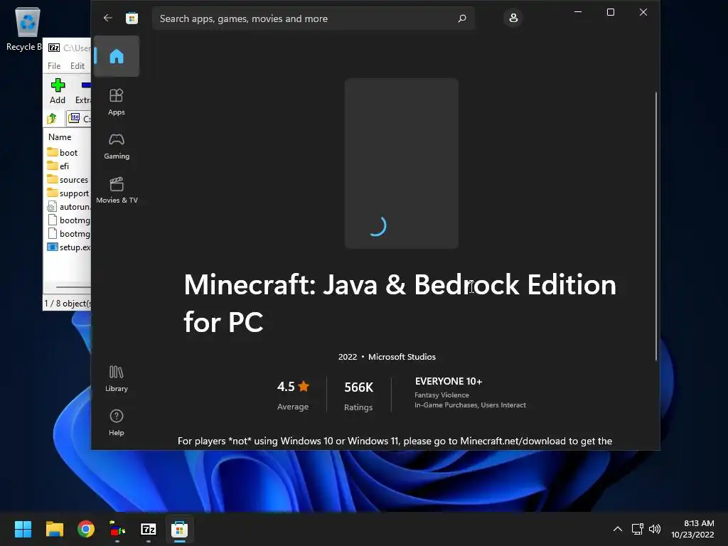Click the EVERYONE 10+ rating label

pyautogui.click(x=449, y=381)
